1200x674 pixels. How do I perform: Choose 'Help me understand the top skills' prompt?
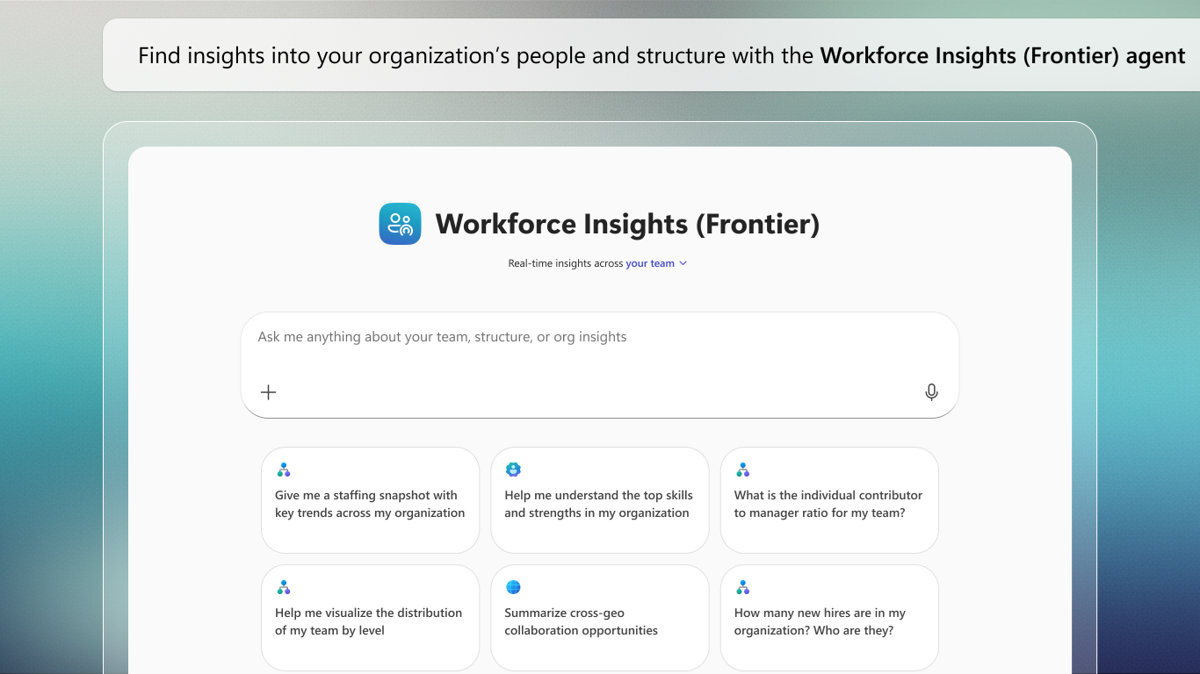click(600, 500)
